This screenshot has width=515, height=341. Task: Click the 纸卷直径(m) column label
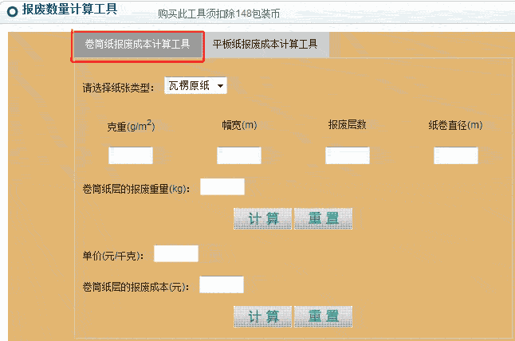point(455,125)
